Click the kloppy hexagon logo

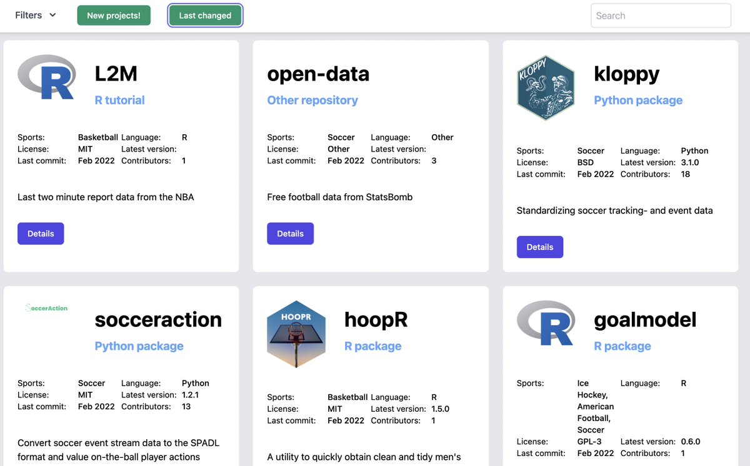[546, 87]
